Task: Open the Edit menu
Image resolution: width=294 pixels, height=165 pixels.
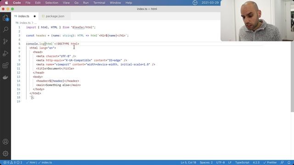Action: point(38,3)
